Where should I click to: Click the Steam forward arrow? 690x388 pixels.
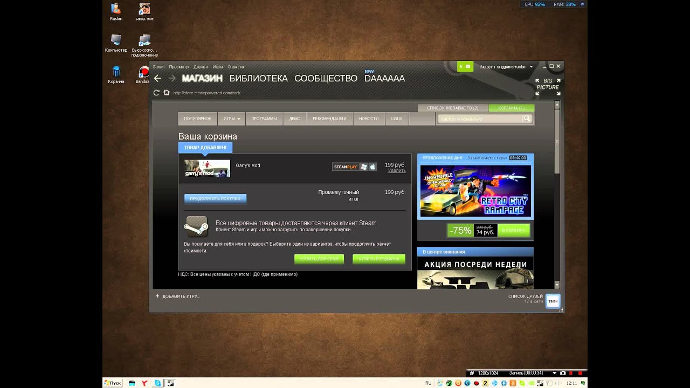click(x=172, y=78)
